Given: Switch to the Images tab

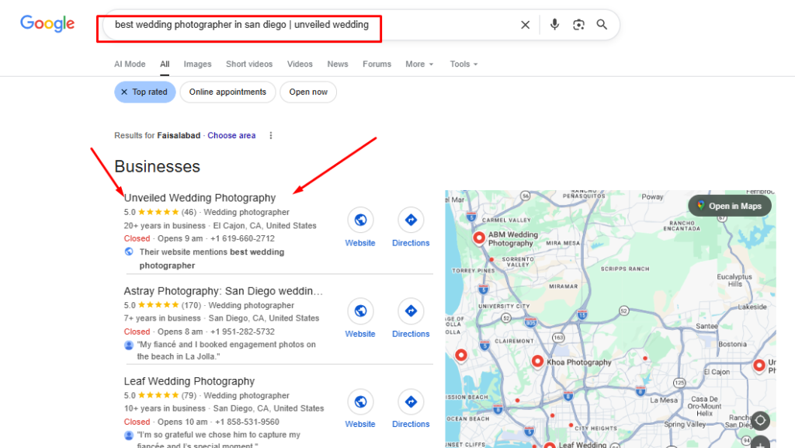Looking at the screenshot, I should [x=197, y=64].
